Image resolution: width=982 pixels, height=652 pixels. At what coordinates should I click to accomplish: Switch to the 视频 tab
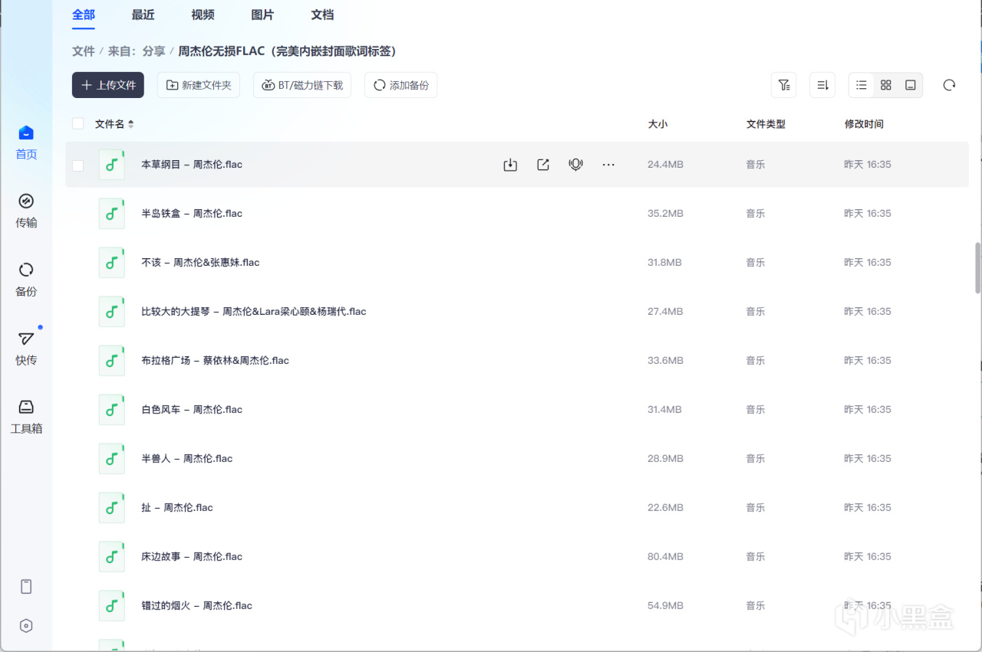(x=203, y=15)
